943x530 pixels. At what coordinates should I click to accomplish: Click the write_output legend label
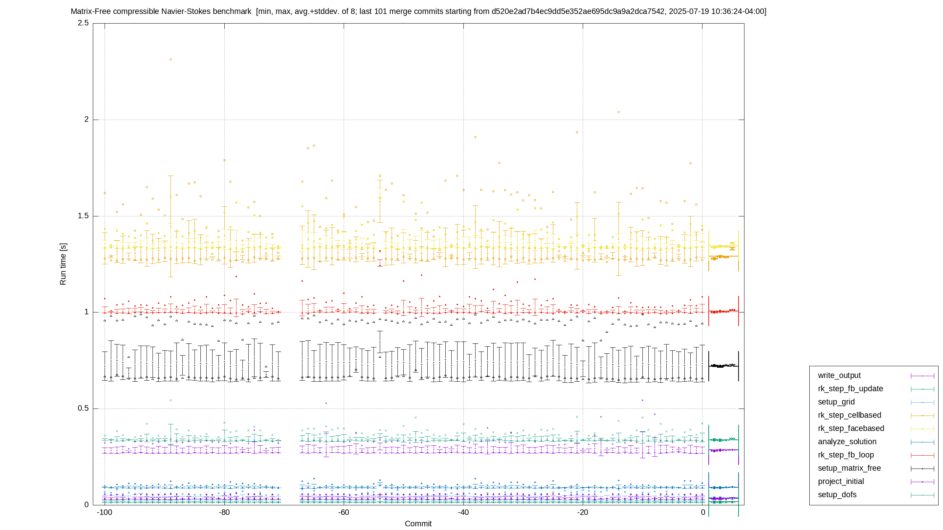point(839,375)
